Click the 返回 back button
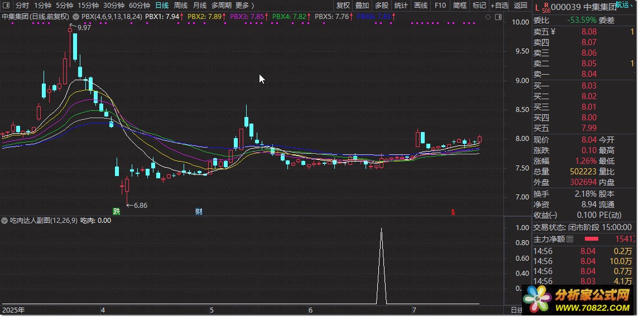The height and width of the screenshot is (317, 639). pyautogui.click(x=521, y=5)
